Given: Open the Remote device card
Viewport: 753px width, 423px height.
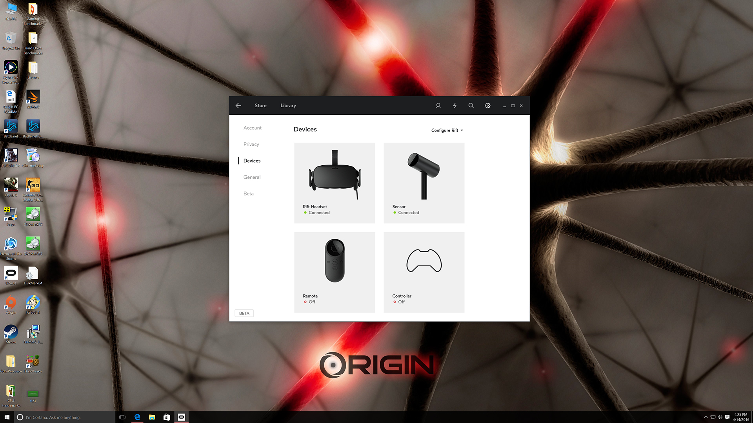Looking at the screenshot, I should [x=335, y=272].
